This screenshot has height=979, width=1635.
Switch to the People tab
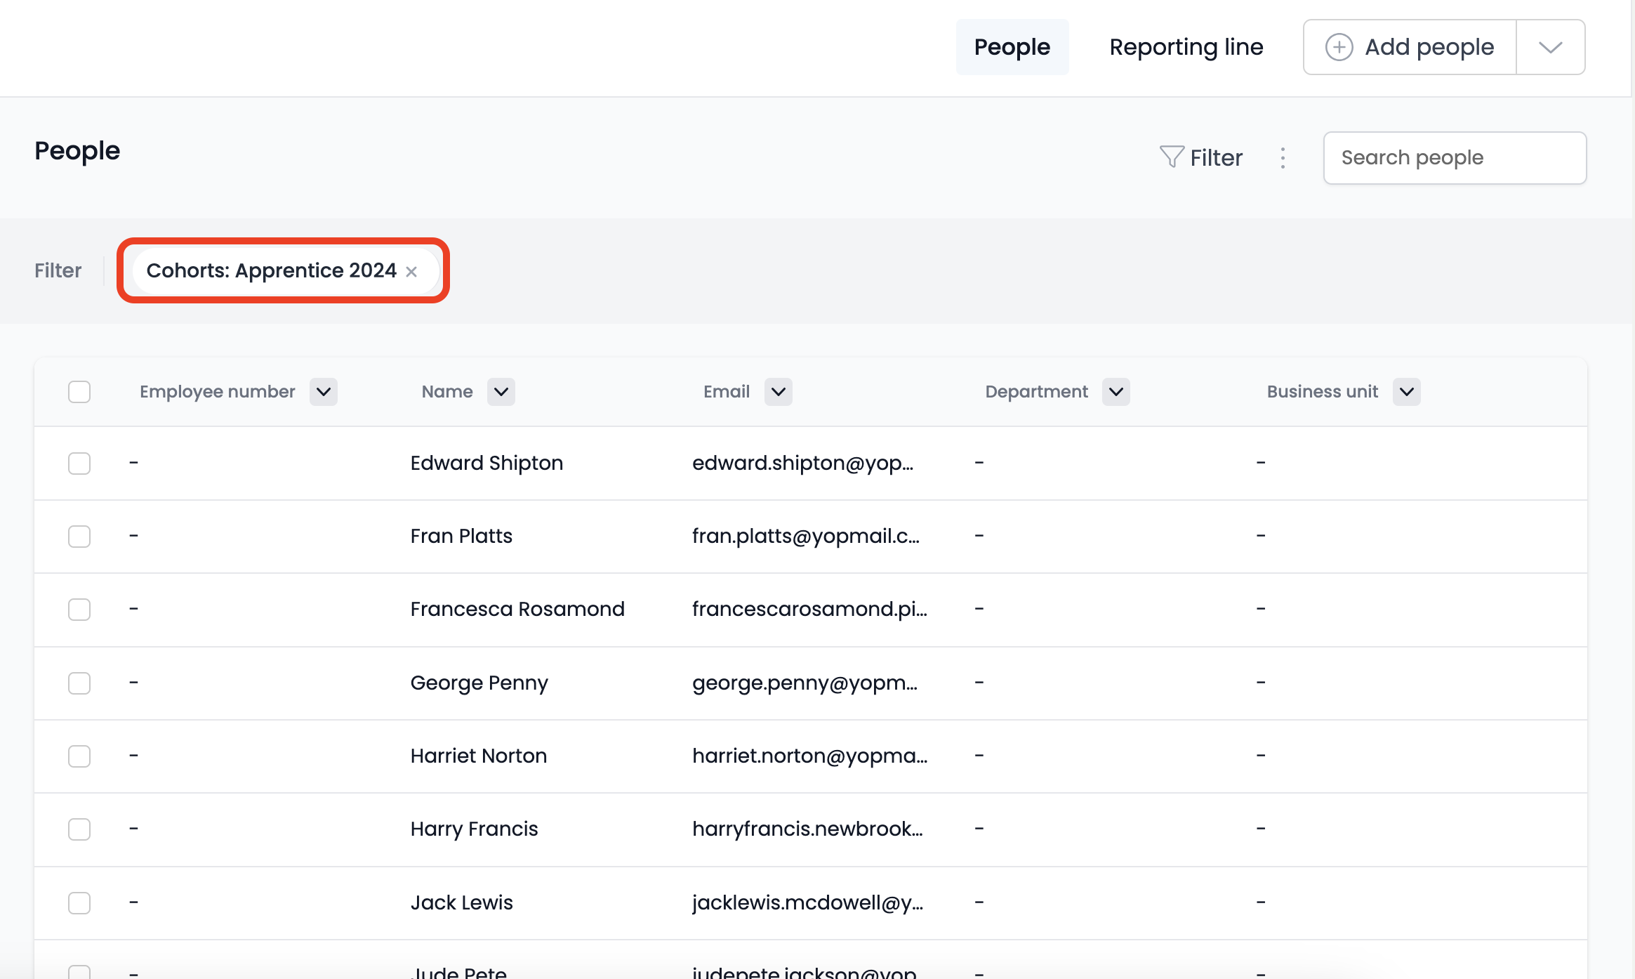1012,47
